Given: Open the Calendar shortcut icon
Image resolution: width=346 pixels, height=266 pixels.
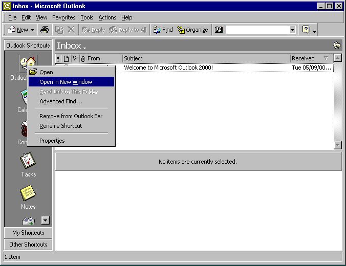Looking at the screenshot, I should click(24, 97).
